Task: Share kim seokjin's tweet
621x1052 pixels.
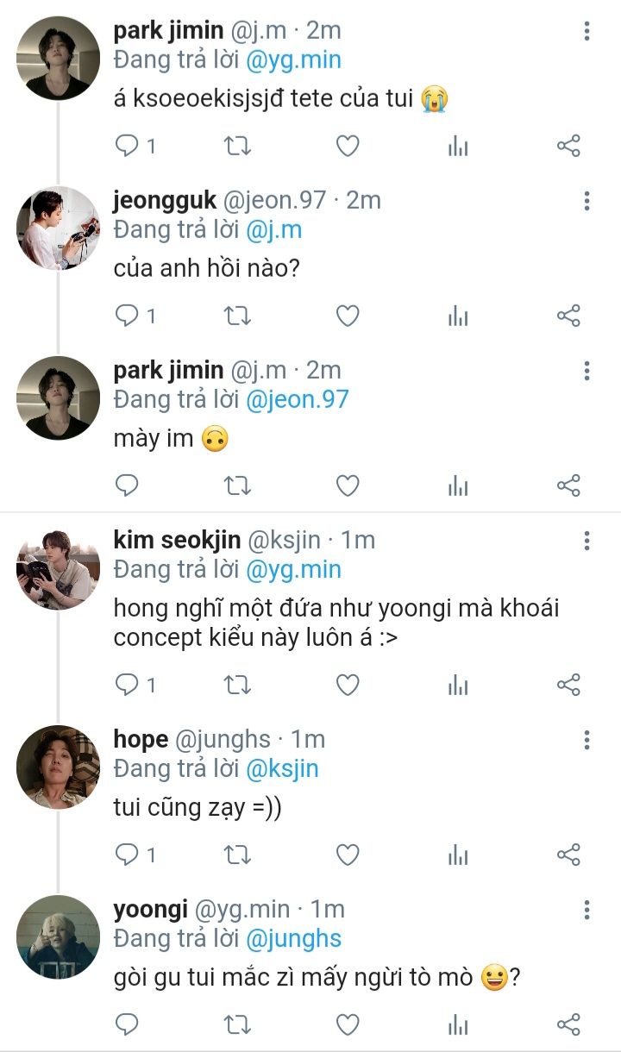Action: 568,686
